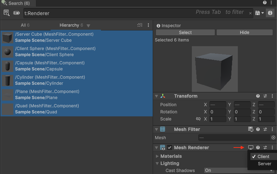
Task: Expand the Materials section
Action: 157,156
